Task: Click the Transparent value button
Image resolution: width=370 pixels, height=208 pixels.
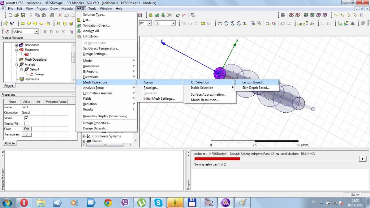Action: click(x=26, y=134)
